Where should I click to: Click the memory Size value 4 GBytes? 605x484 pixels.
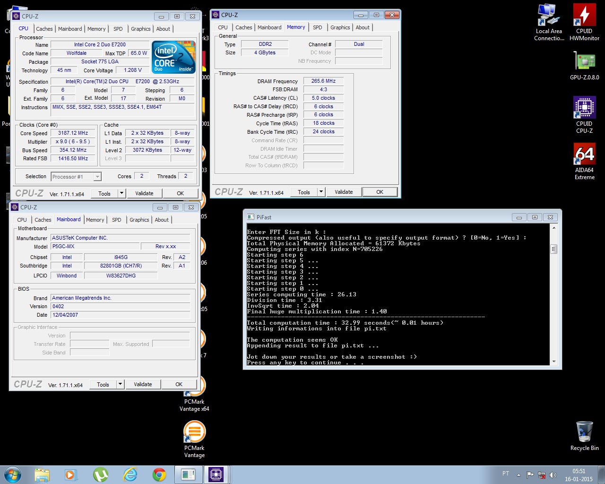[x=265, y=52]
